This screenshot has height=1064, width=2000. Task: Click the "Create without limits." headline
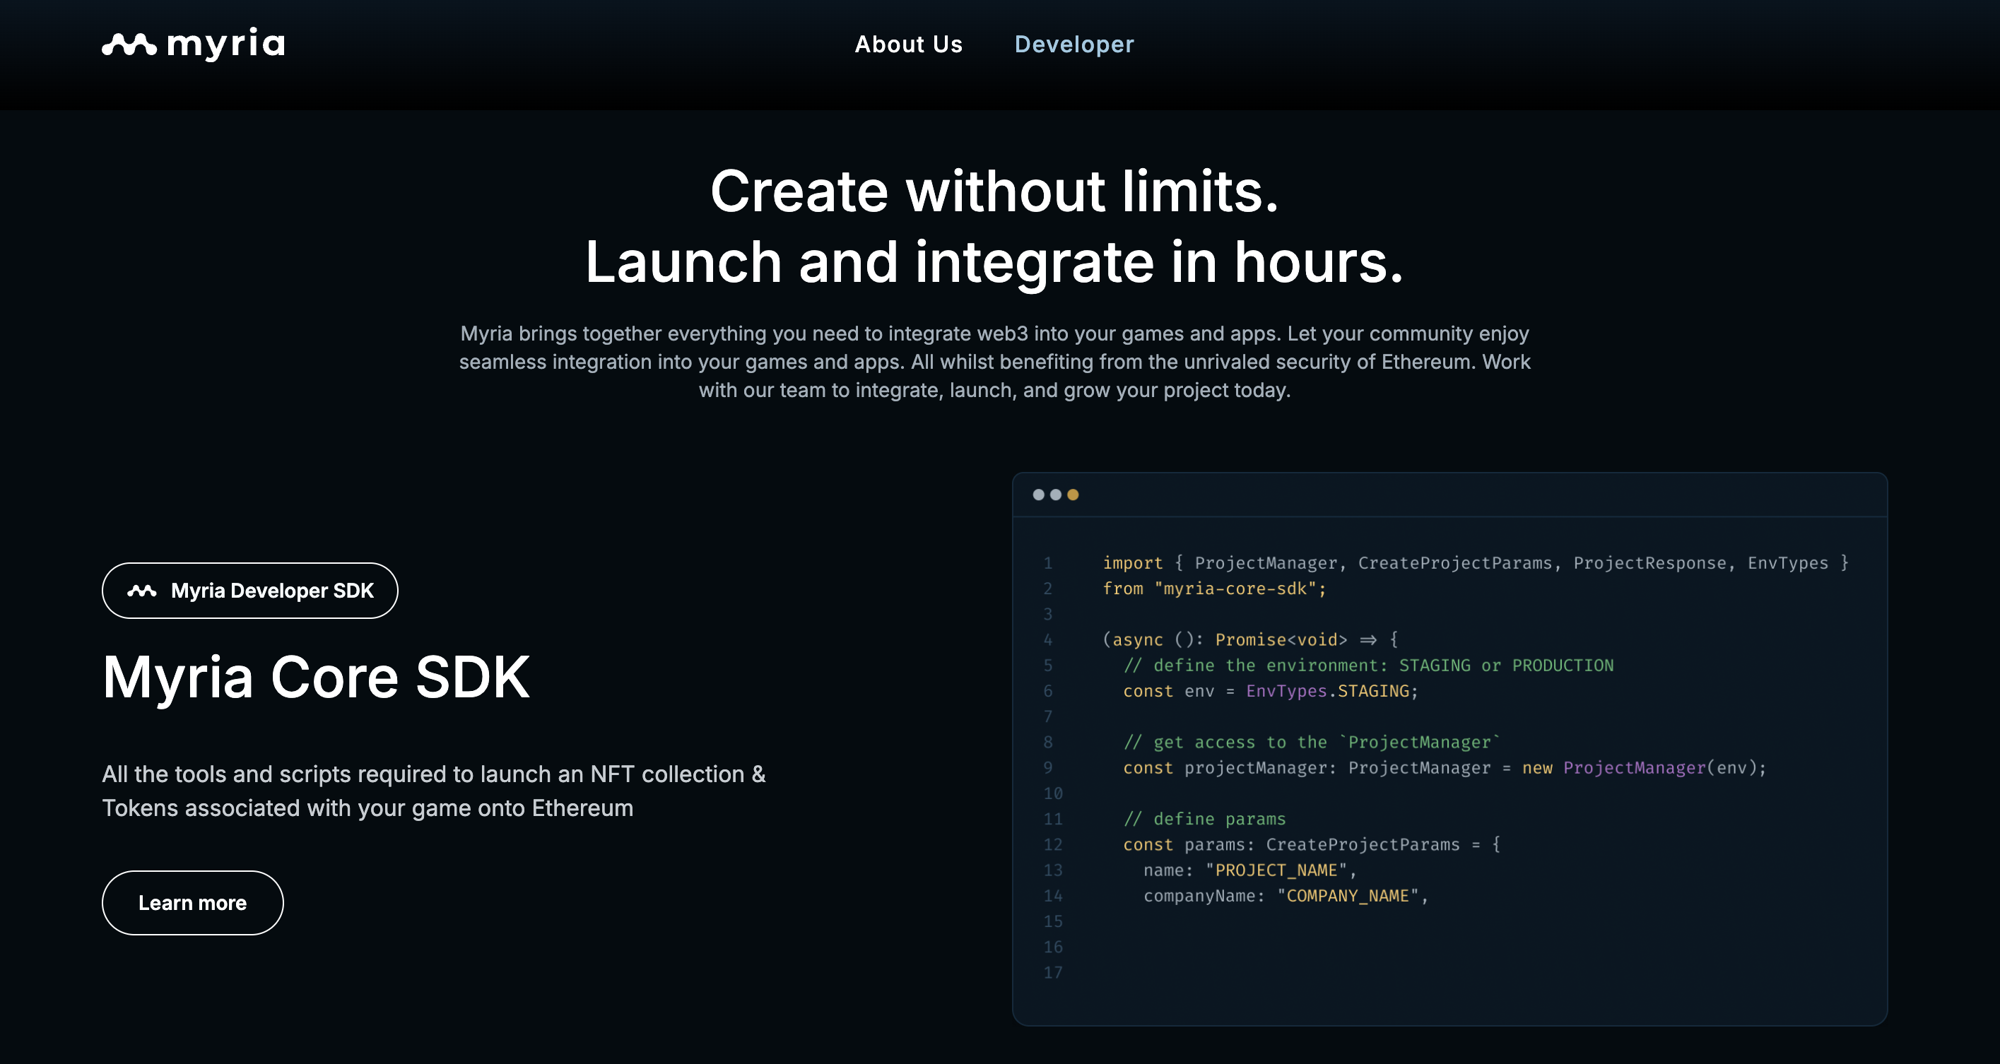(x=994, y=191)
